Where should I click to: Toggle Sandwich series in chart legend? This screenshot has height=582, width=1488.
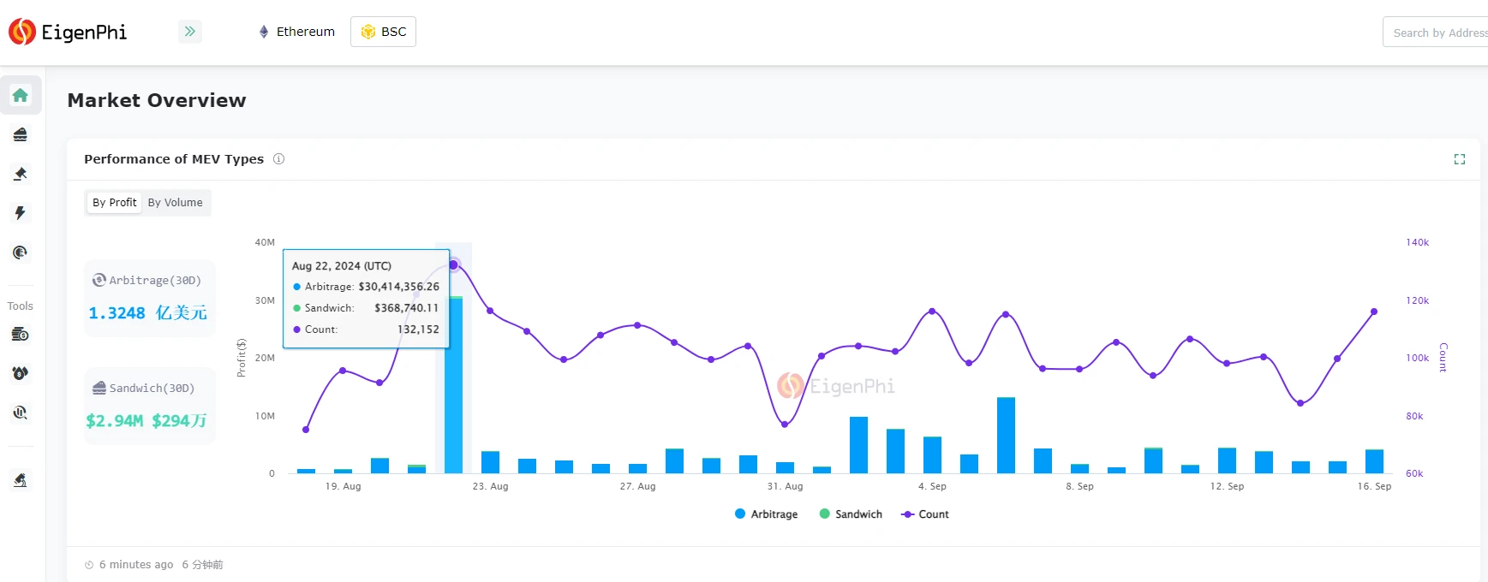pos(851,514)
